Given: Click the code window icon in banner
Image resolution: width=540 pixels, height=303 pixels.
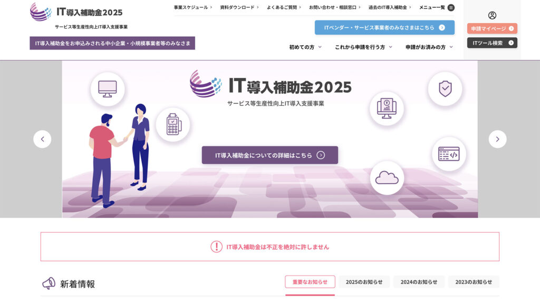Looking at the screenshot, I should [449, 154].
